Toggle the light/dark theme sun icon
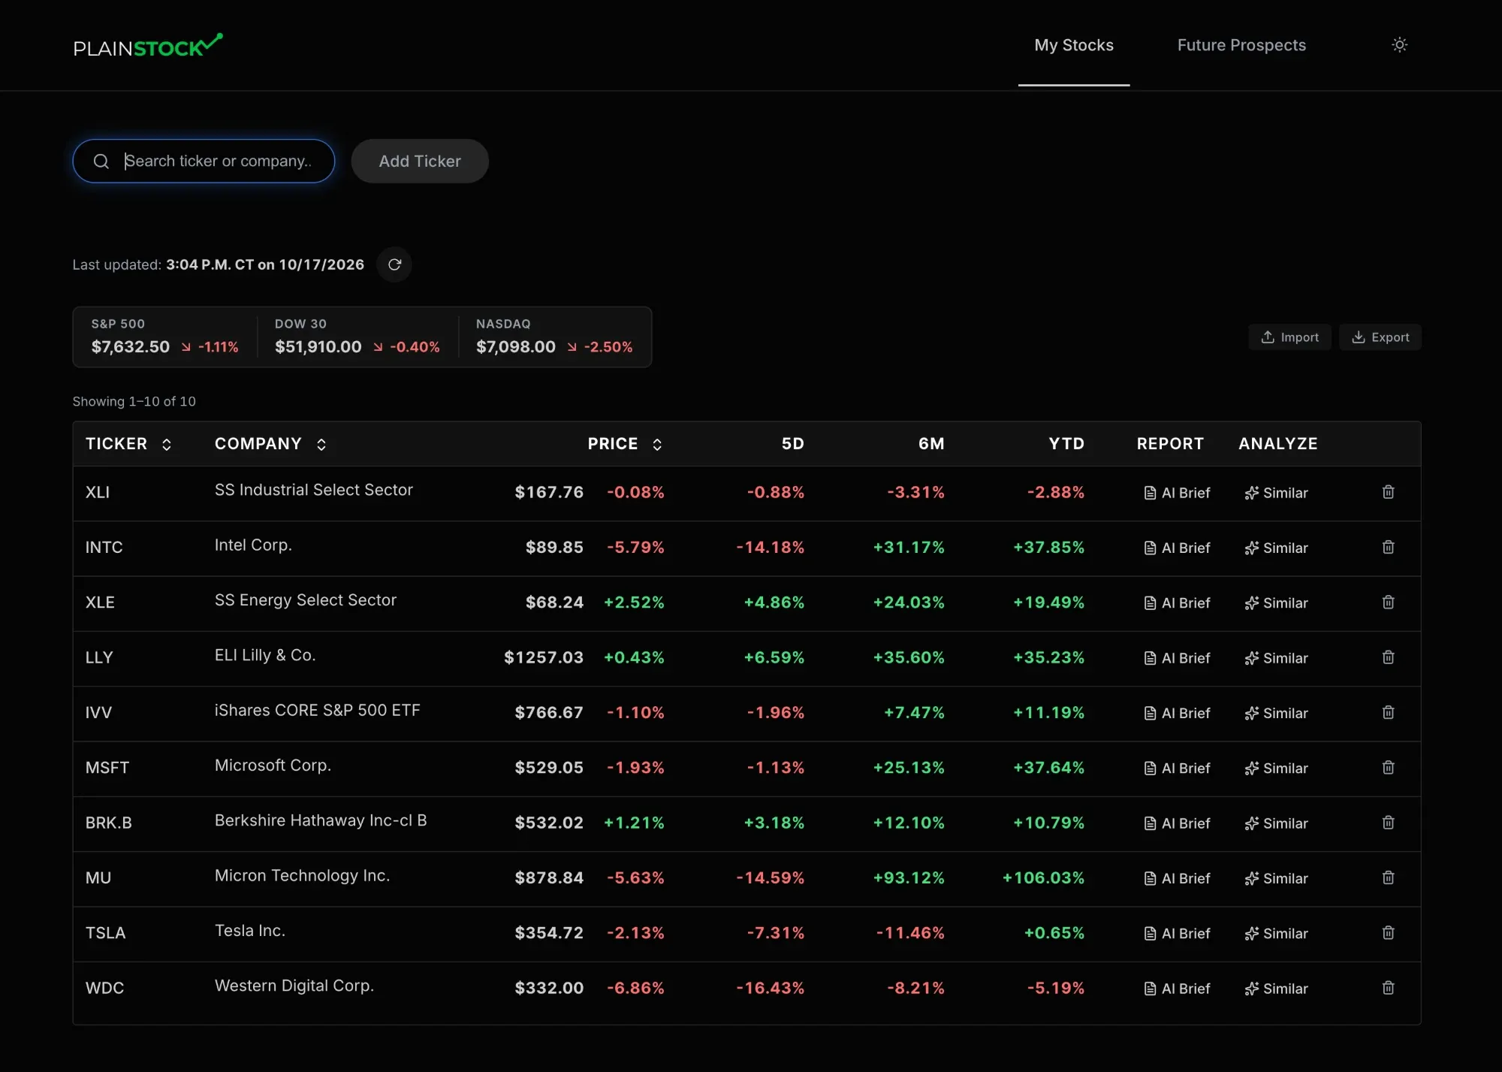Screen dimensions: 1502x1072 coord(1399,45)
